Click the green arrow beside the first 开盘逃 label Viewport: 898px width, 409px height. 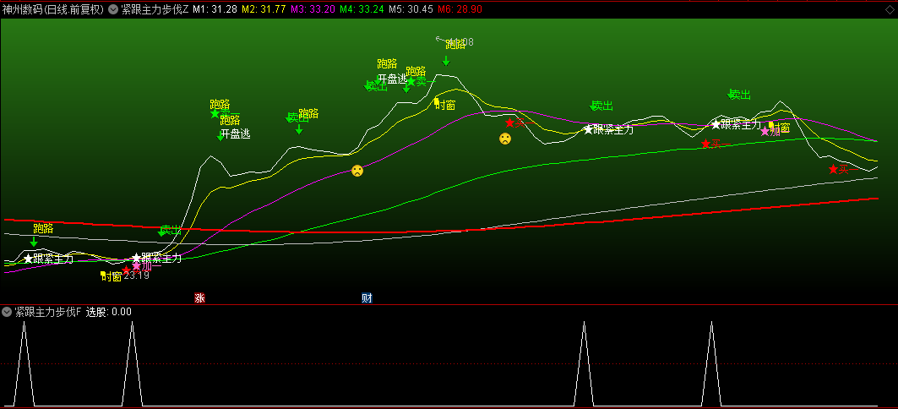tap(220, 136)
